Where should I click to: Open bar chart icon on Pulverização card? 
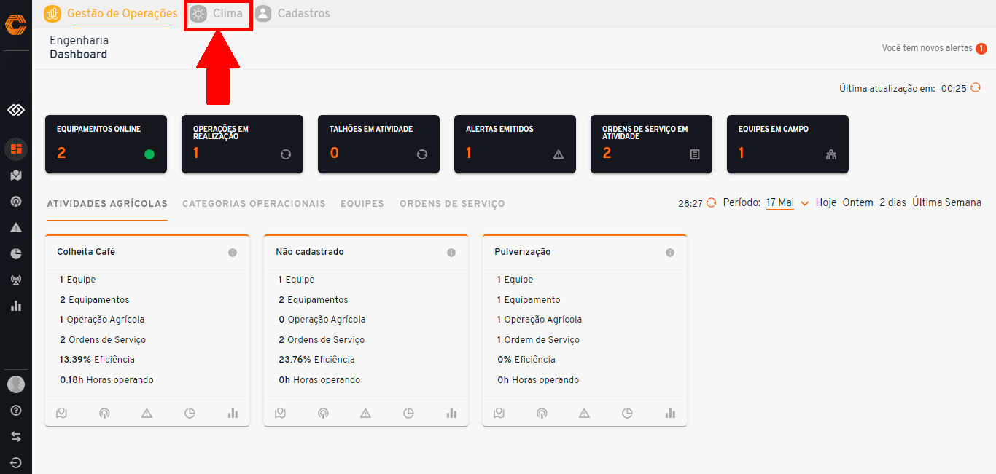click(x=670, y=413)
